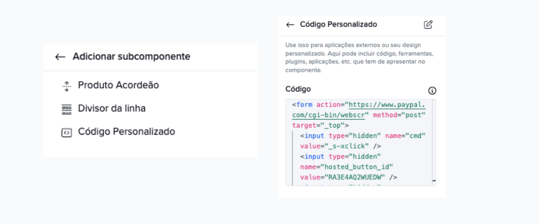Select Código Personalizado subcomponent
Image resolution: width=539 pixels, height=224 pixels.
click(126, 132)
